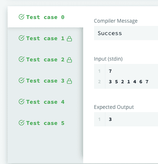Viewport: 158px width, 164px height.
Task: Click the expected output value 3
Action: tap(110, 119)
